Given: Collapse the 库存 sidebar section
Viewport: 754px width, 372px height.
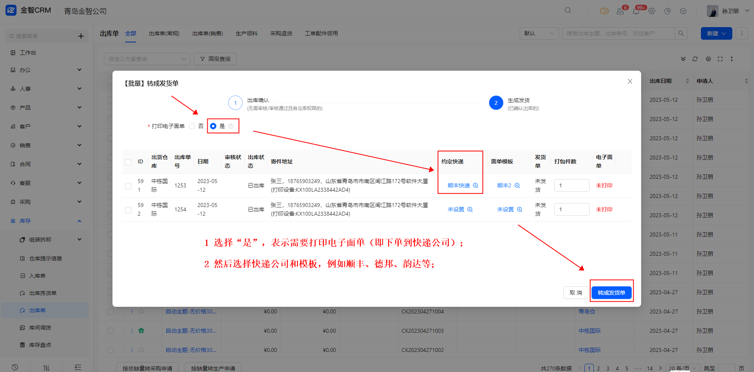Looking at the screenshot, I should (x=46, y=221).
